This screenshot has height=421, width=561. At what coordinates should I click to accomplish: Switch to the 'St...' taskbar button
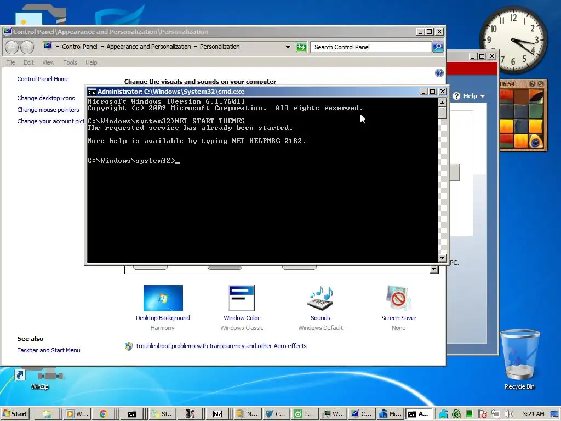pyautogui.click(x=162, y=414)
